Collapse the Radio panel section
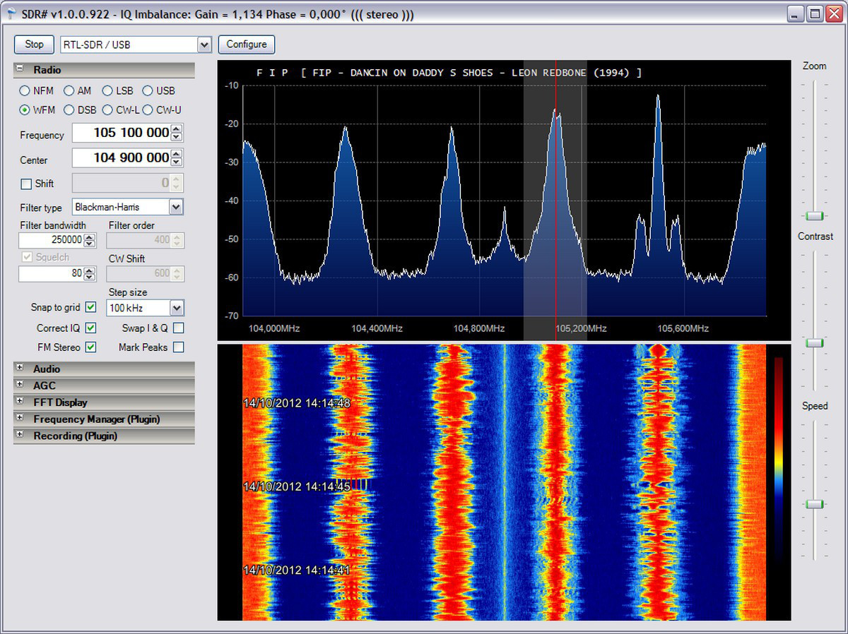This screenshot has height=634, width=848. [x=20, y=70]
